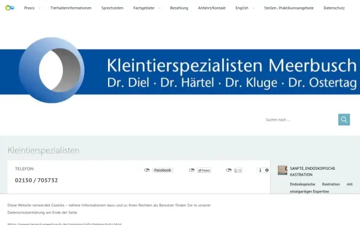Click the greyed +1 button
The width and height of the screenshot is (360, 225).
(238, 170)
